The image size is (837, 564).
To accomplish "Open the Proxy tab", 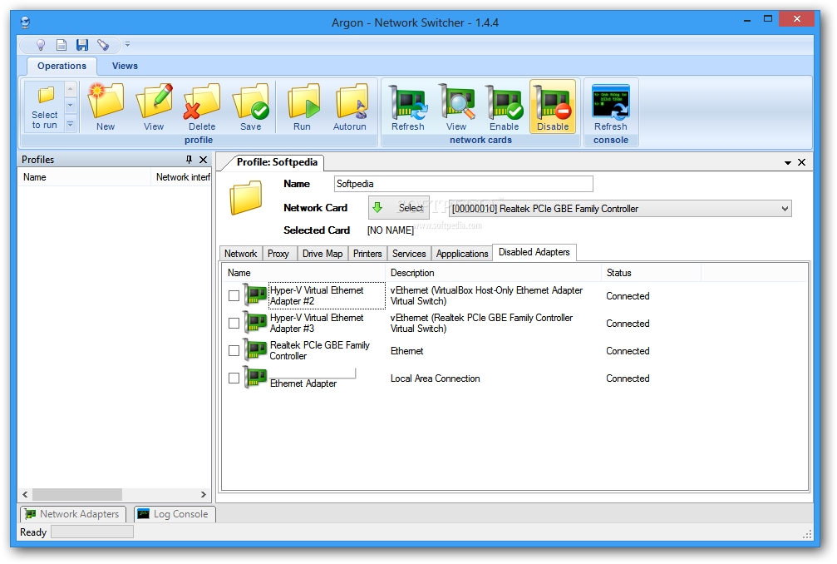I will (278, 254).
